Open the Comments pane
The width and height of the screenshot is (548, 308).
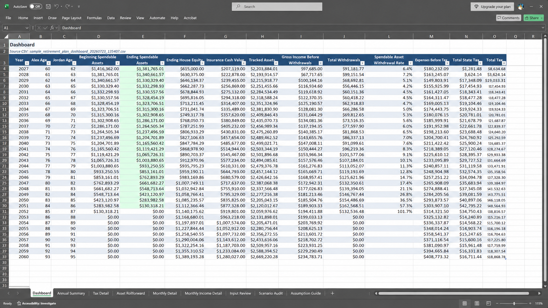pyautogui.click(x=508, y=18)
